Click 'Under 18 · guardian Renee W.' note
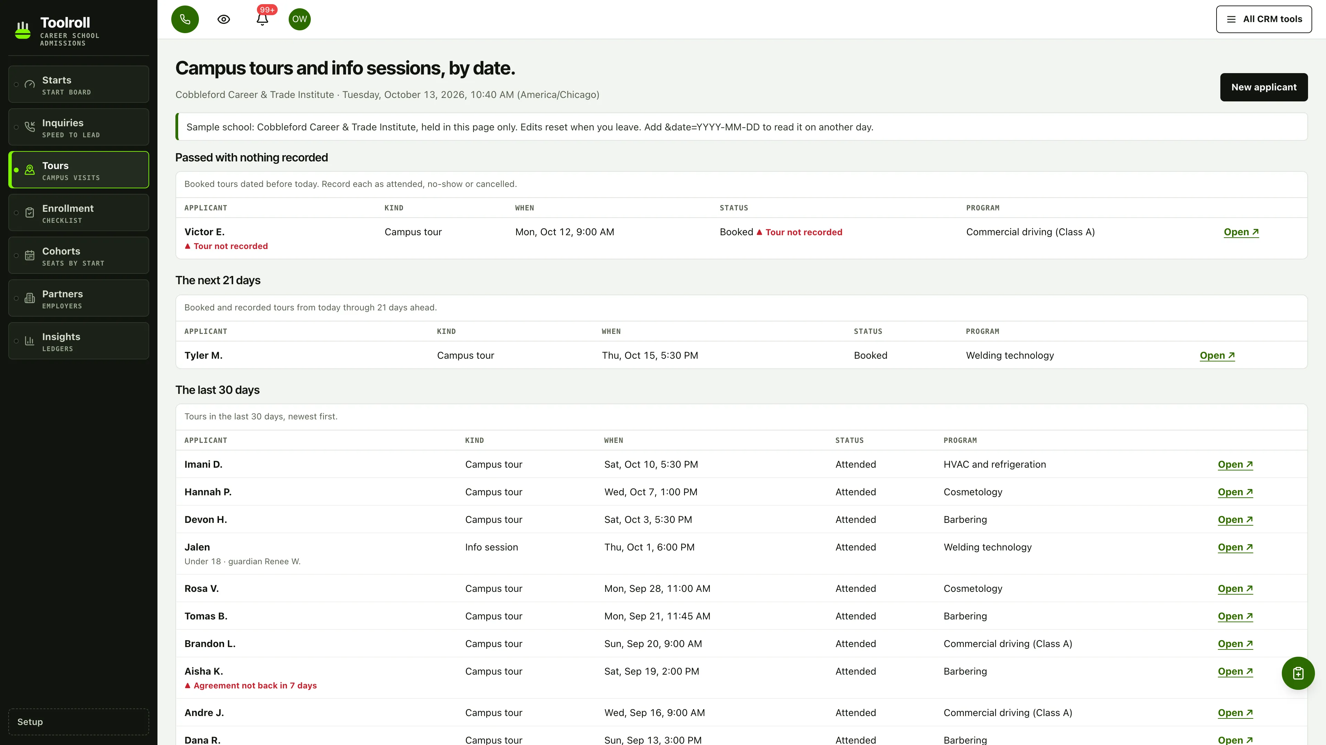Image resolution: width=1326 pixels, height=745 pixels. 242,562
